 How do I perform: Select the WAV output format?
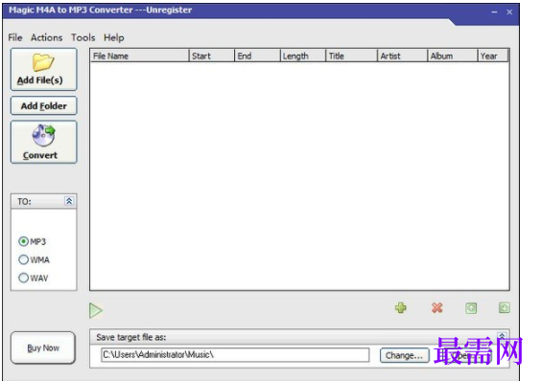tap(34, 278)
